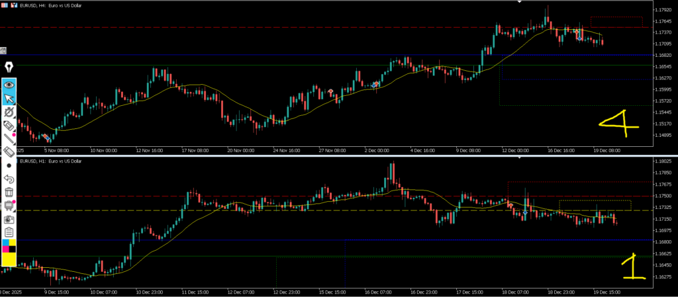Select the pen nib drawing tool
This screenshot has height=297, width=678.
[9, 67]
